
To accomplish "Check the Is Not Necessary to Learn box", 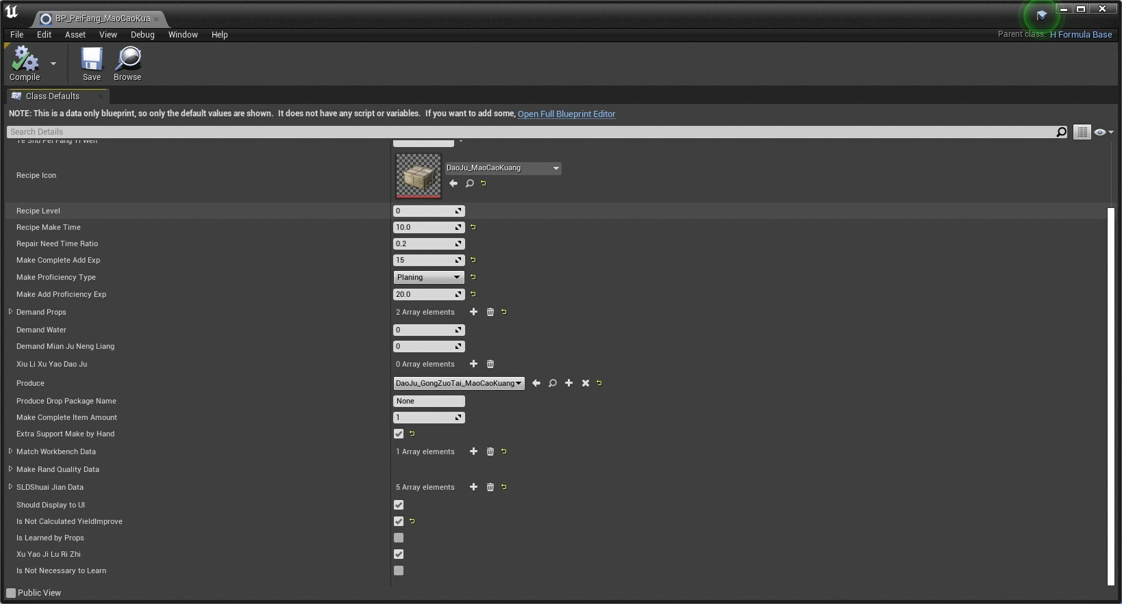I will tap(399, 570).
